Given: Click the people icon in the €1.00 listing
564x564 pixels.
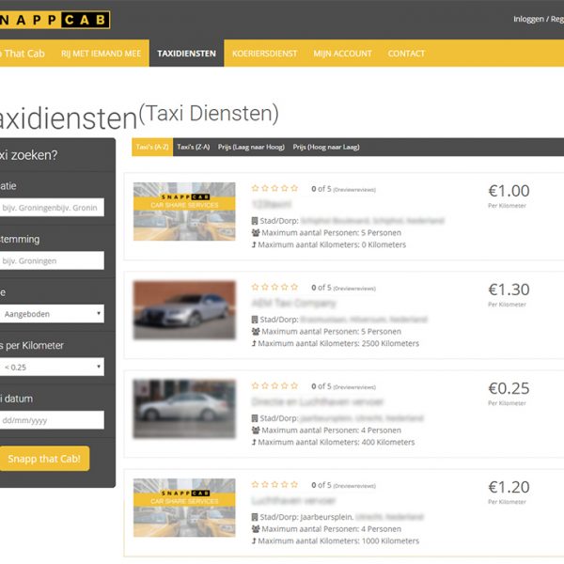Looking at the screenshot, I should (256, 233).
